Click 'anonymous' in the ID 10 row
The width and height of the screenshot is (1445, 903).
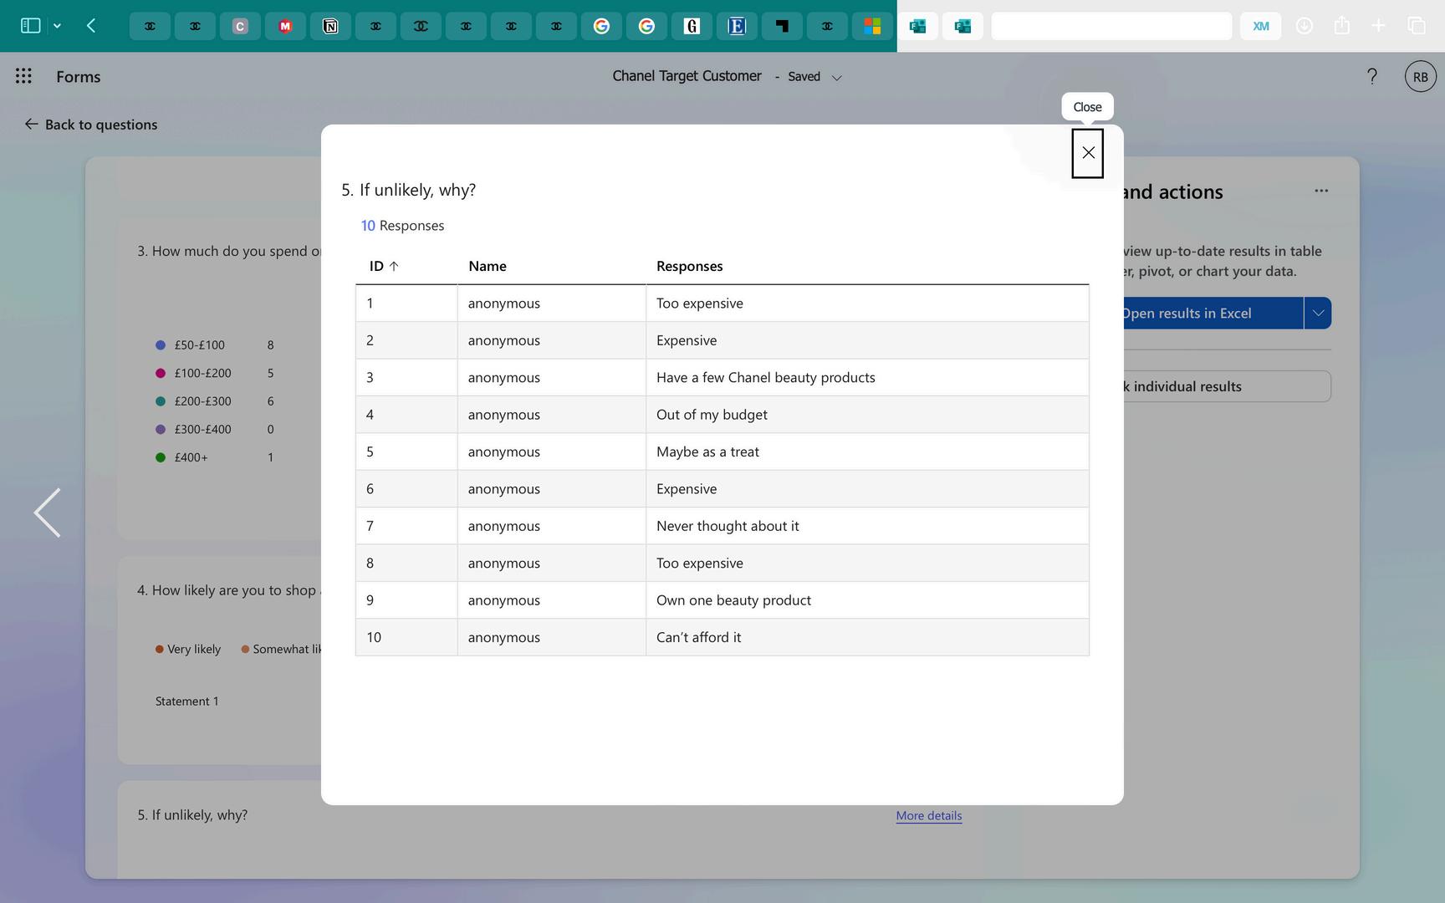pyautogui.click(x=504, y=637)
